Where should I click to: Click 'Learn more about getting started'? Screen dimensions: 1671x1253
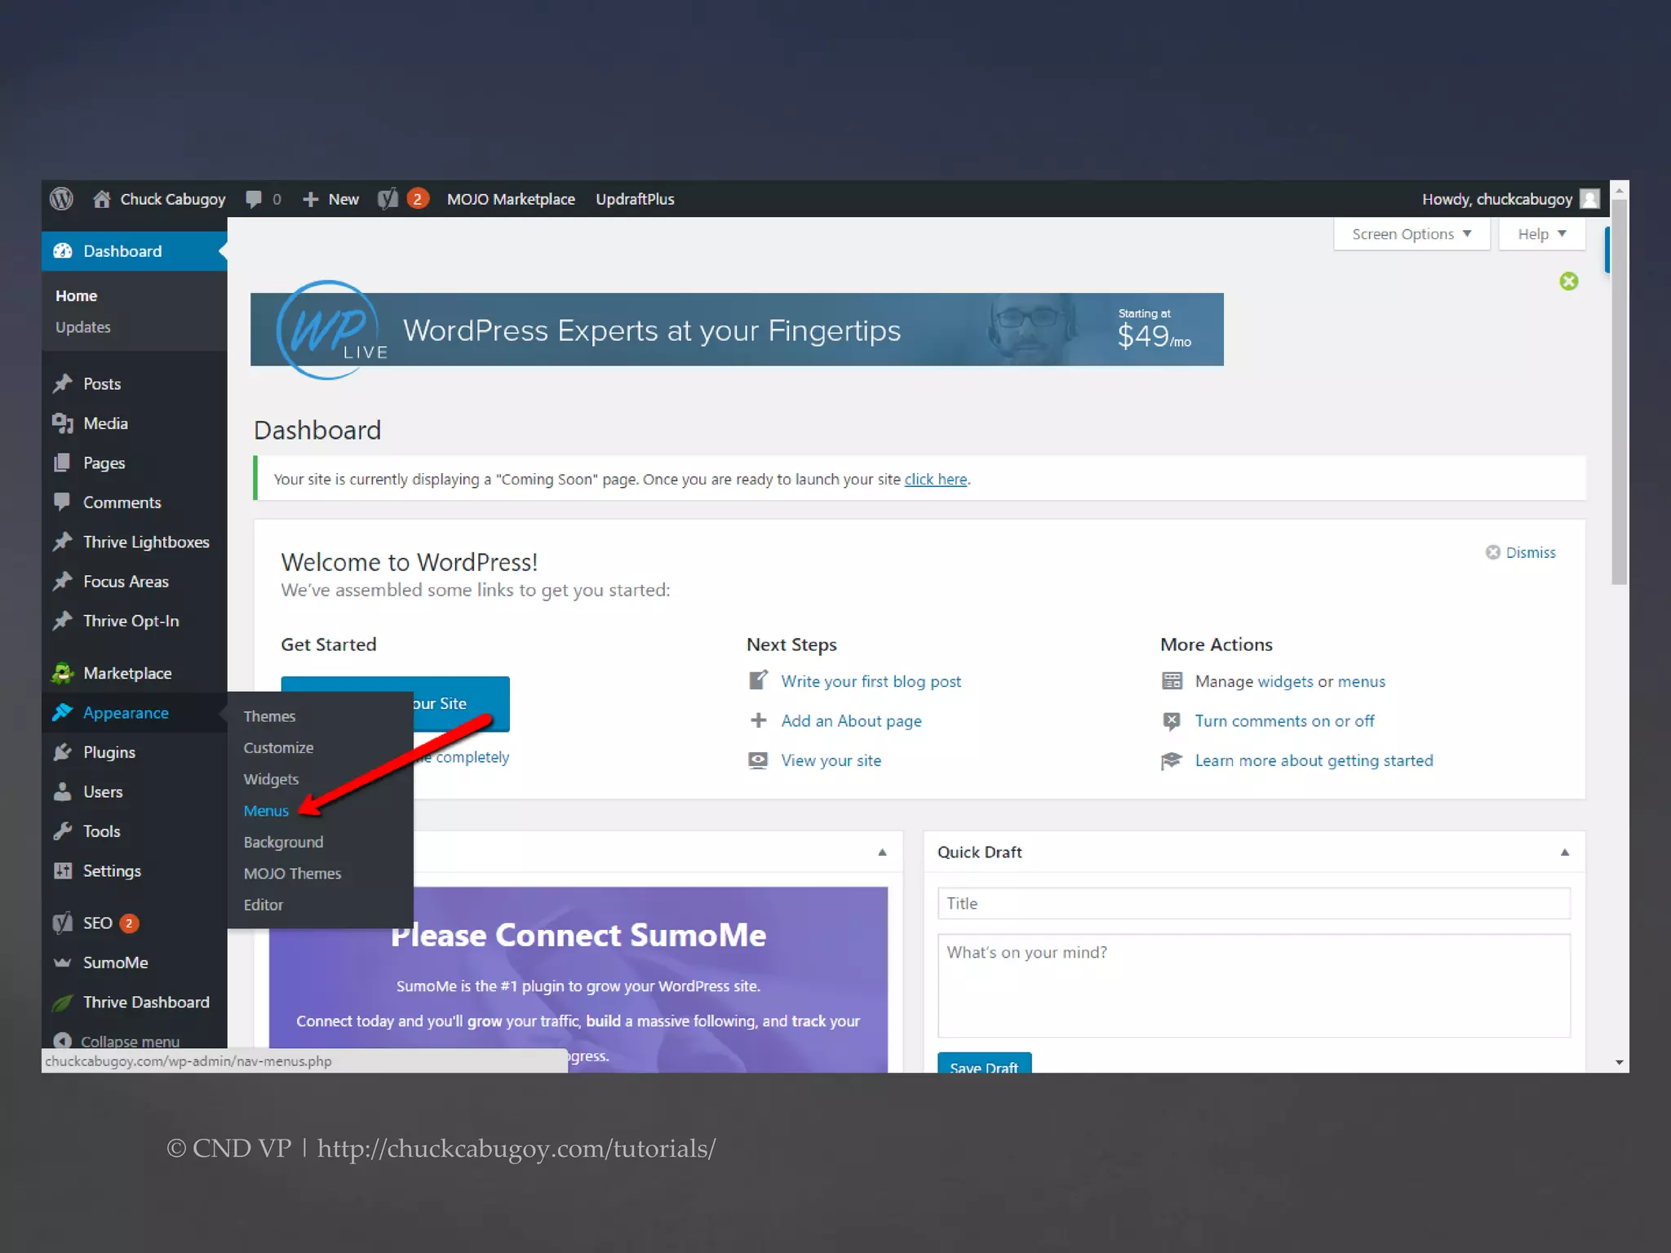(1314, 760)
